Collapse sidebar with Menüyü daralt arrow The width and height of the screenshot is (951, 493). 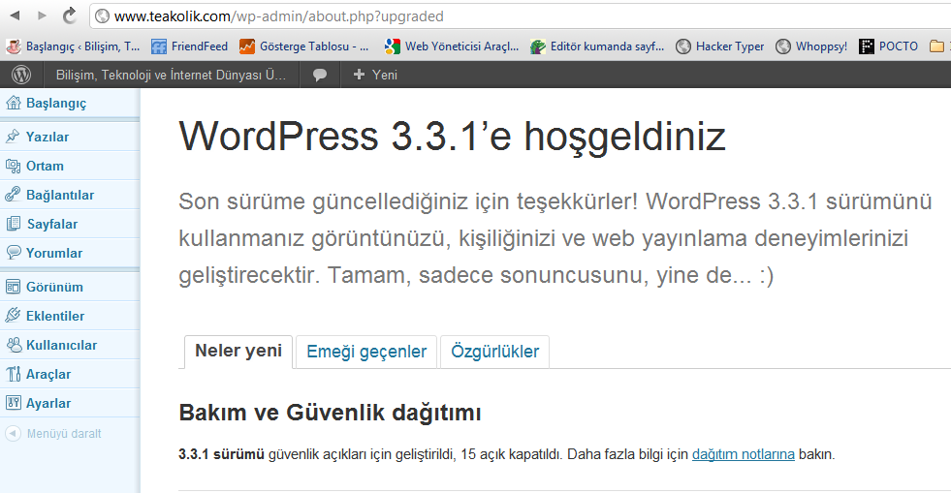[x=13, y=433]
